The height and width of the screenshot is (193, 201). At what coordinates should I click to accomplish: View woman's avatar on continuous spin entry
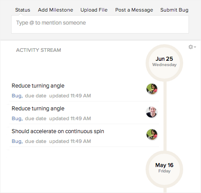(152, 134)
